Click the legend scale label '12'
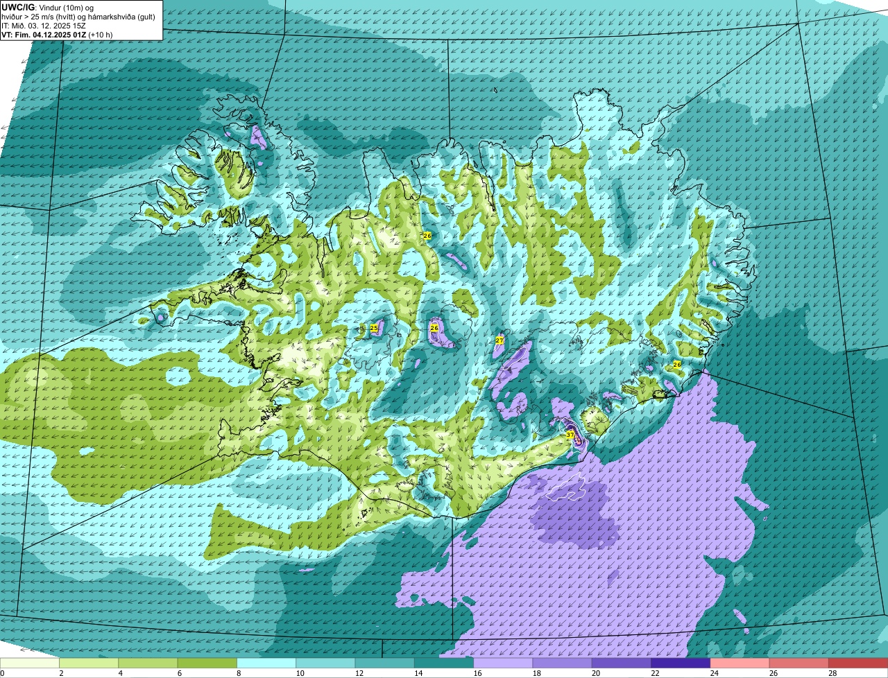This screenshot has width=888, height=678. 358,673
